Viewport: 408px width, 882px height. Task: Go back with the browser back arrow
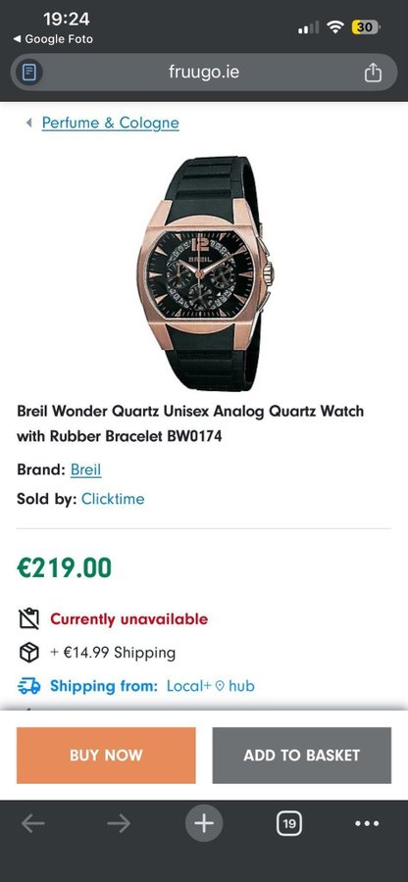click(33, 823)
